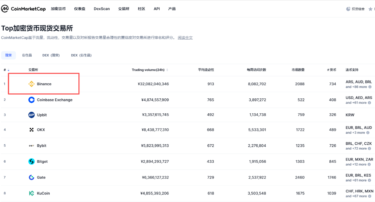This screenshot has height=202, width=375.
Task: Open the OKX logo icon
Action: 31,130
